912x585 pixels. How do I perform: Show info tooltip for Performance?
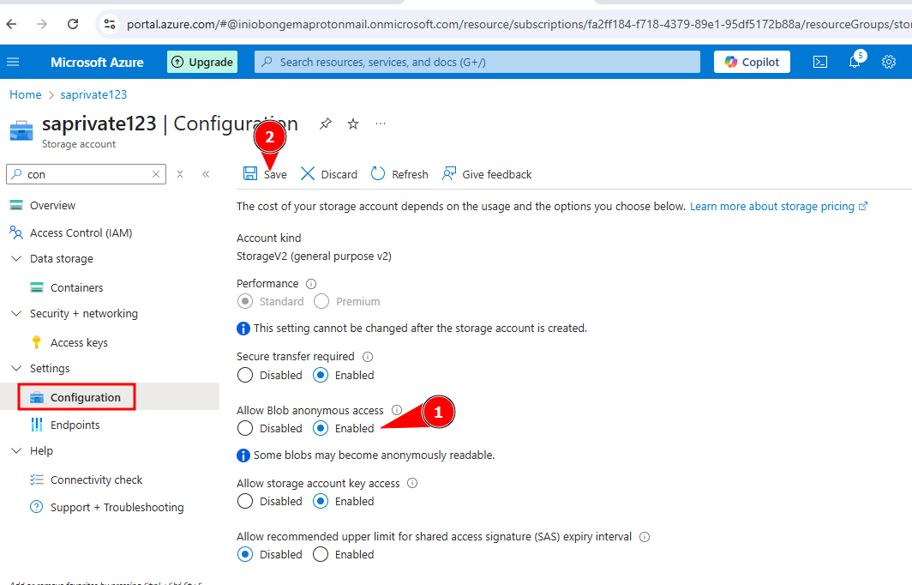point(311,284)
